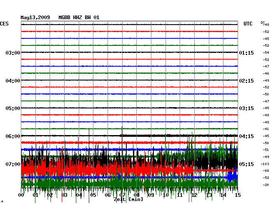Select x-axis minute tick label 06
Viewport: 271px width, 206px height.
(x=108, y=195)
